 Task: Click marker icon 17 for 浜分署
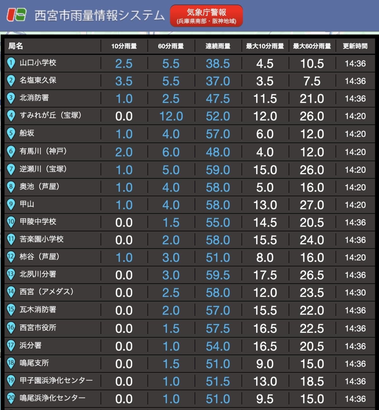click(11, 346)
